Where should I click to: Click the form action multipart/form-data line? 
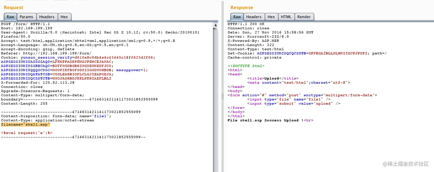click(x=302, y=95)
